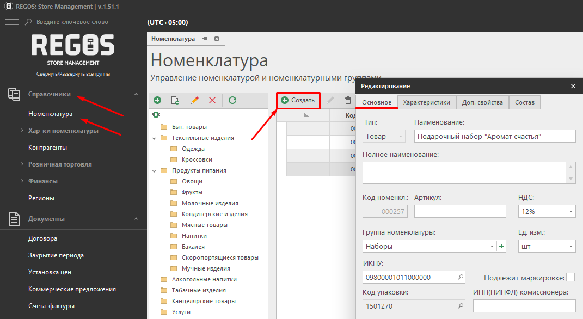Open the Доп. свойства tab

coord(482,102)
